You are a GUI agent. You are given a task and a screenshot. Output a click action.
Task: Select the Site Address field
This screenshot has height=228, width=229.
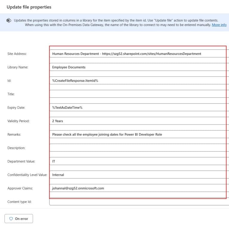pos(139,54)
